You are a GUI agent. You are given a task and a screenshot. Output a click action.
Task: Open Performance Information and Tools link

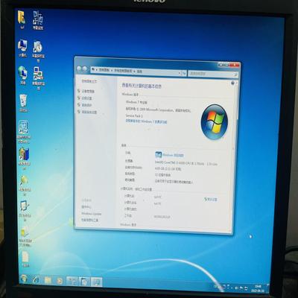(90, 221)
